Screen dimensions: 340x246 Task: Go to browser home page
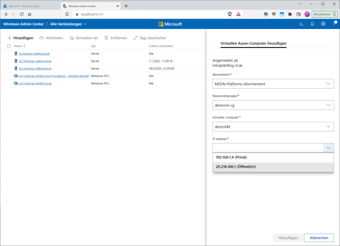pos(30,14)
